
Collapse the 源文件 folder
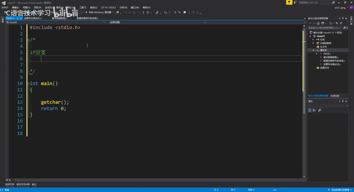click(x=314, y=50)
